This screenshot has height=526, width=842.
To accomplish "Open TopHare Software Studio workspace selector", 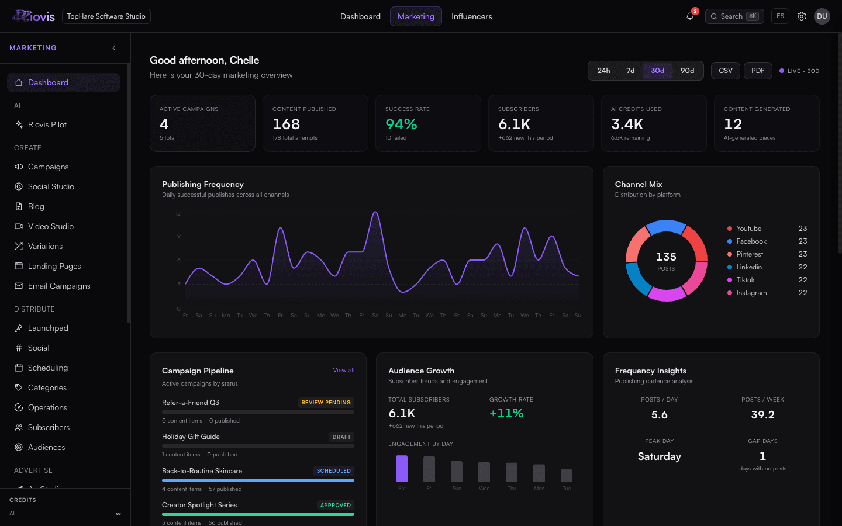I will pyautogui.click(x=106, y=16).
